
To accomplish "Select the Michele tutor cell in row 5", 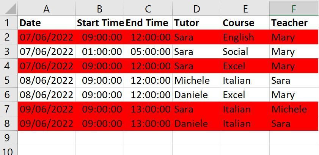I will [196, 80].
